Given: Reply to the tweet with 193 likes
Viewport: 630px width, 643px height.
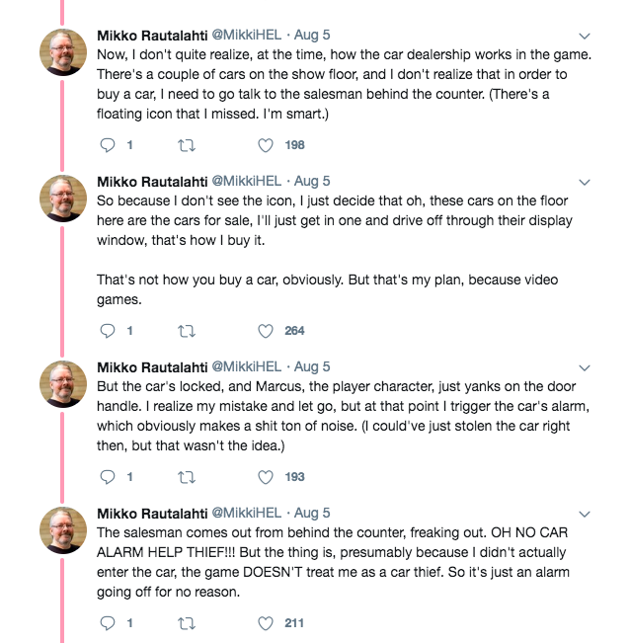Looking at the screenshot, I should [110, 477].
